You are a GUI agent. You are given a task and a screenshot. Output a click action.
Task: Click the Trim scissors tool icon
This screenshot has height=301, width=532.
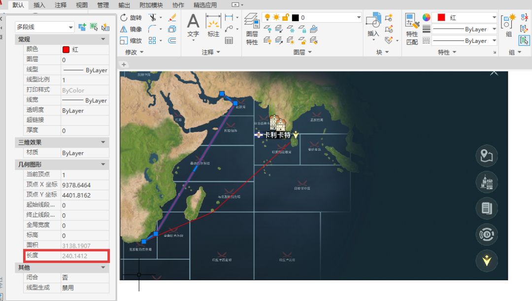pyautogui.click(x=153, y=17)
